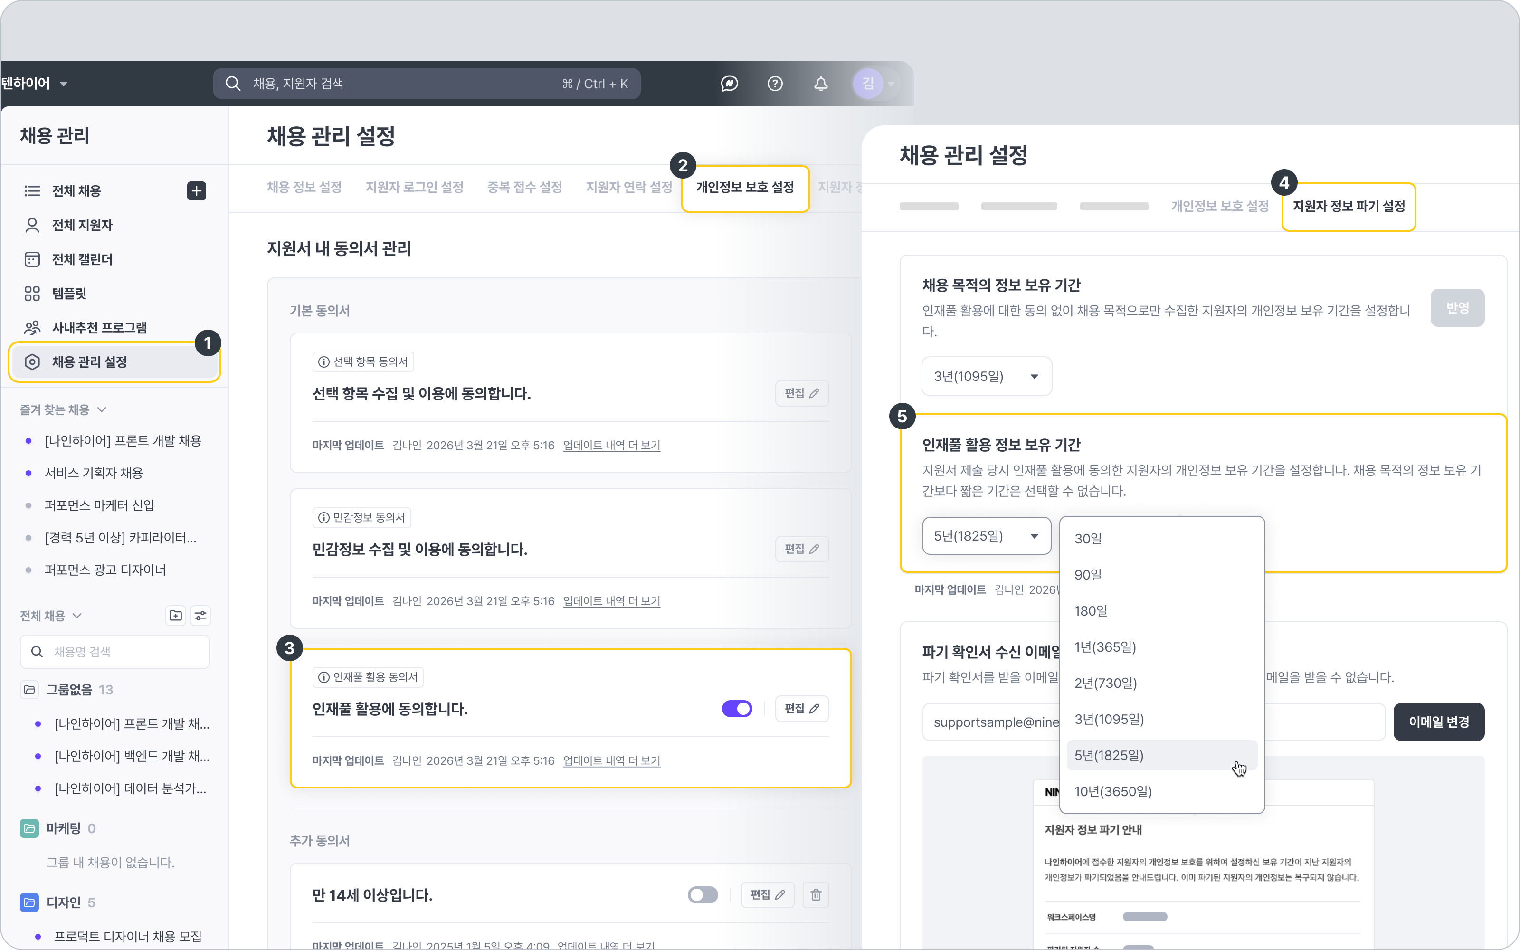Open the workspace name dropdown in the header

pos(64,84)
